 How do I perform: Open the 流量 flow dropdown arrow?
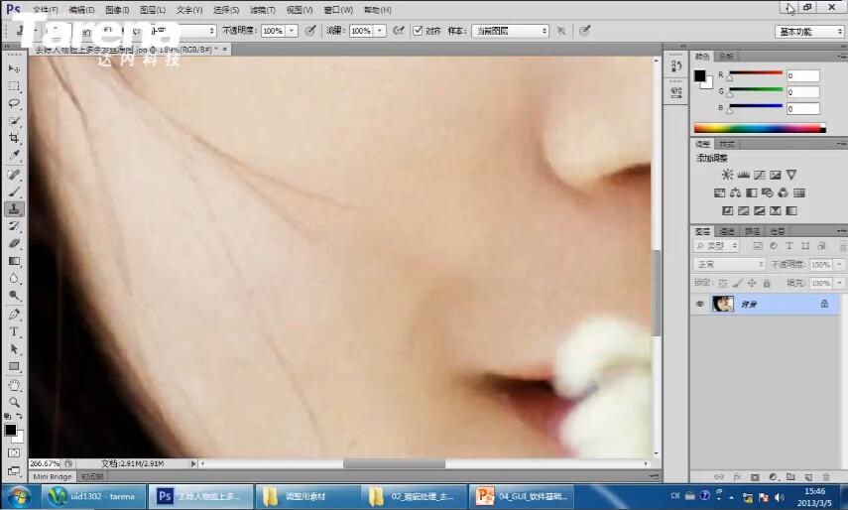pyautogui.click(x=380, y=31)
